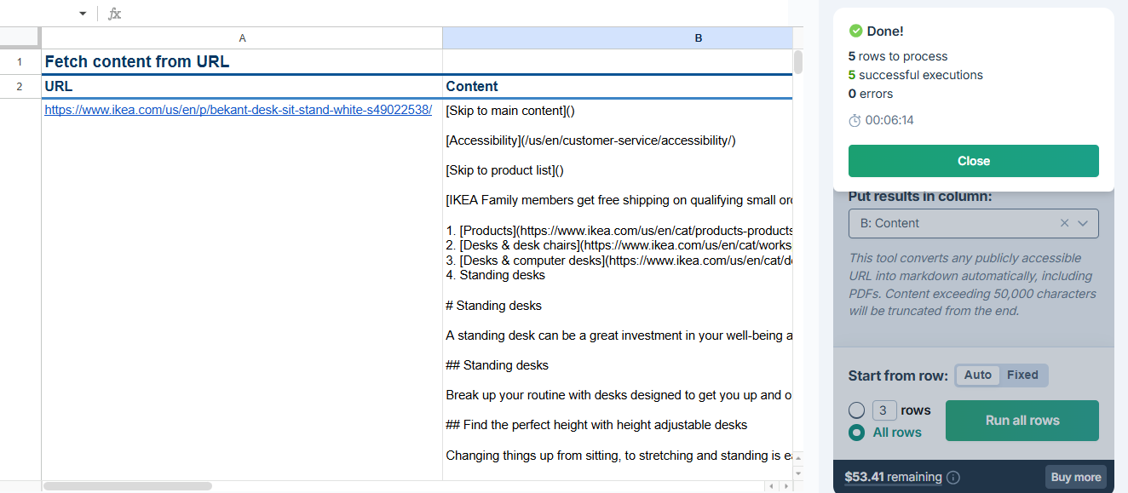Switch start row mode to Auto
The image size is (1128, 493).
point(977,375)
